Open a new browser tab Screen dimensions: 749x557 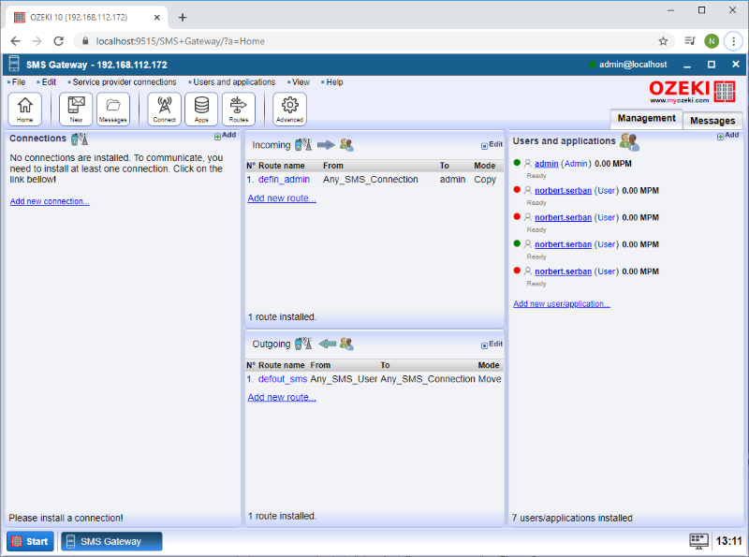point(183,18)
